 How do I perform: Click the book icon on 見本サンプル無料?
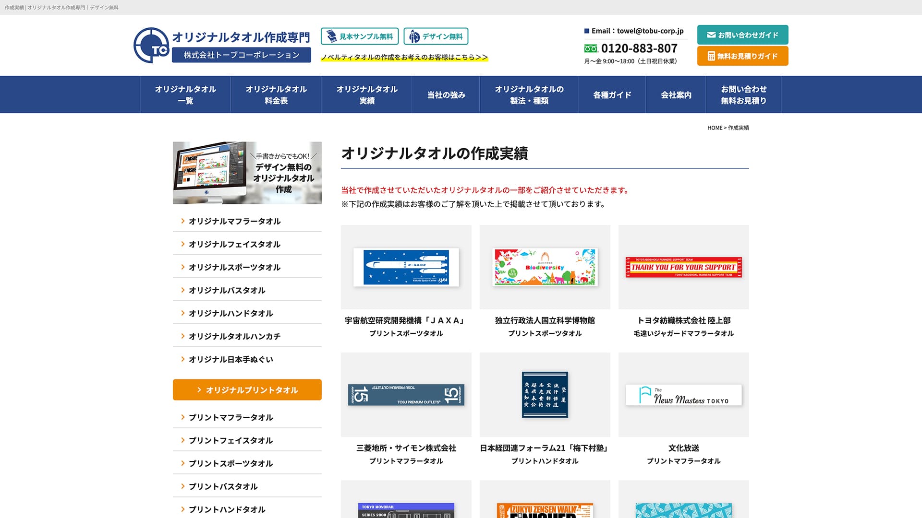click(331, 36)
